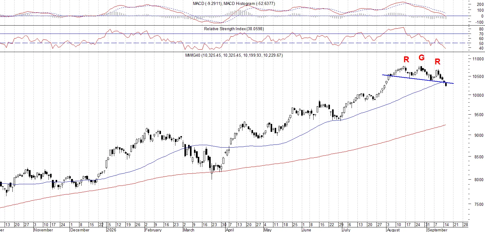The image size is (485, 232).
Task: Click the March month label
Action: (x=189, y=230)
